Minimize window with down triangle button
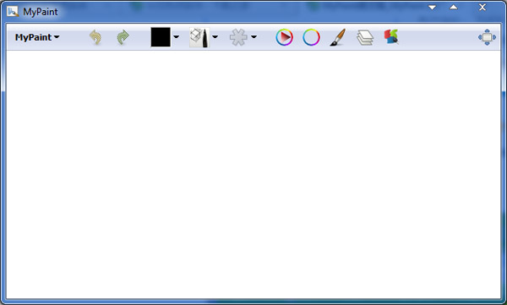 pyautogui.click(x=432, y=7)
